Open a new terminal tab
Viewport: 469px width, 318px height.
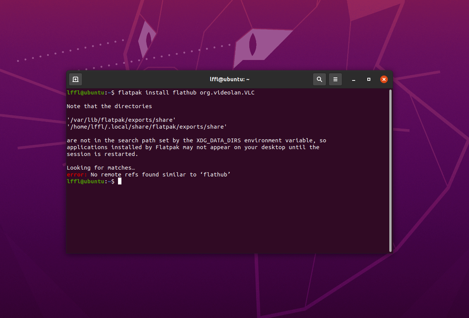(75, 79)
